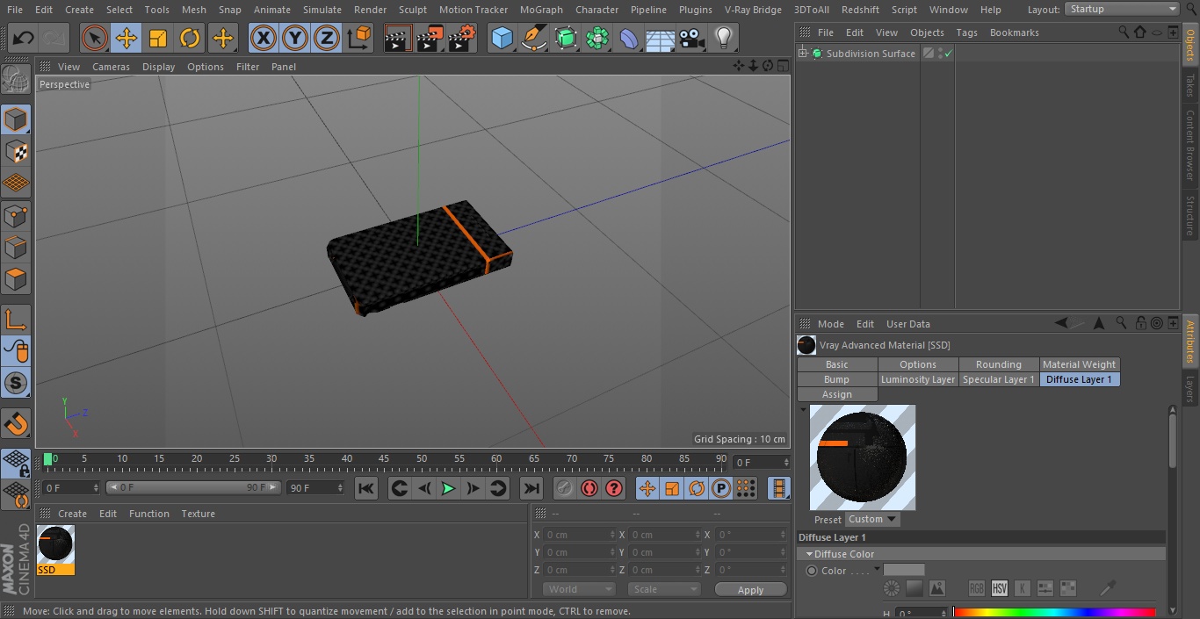This screenshot has height=619, width=1200.
Task: Activate the Scale tool
Action: point(158,39)
